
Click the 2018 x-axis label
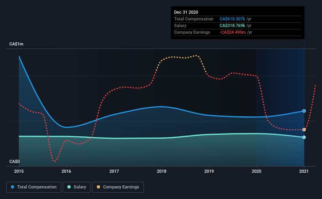(x=162, y=171)
